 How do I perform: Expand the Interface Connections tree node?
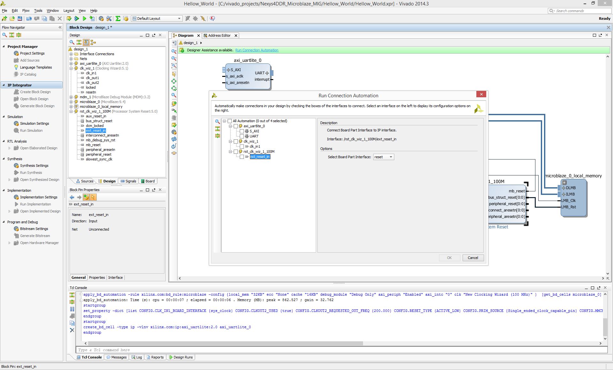pyautogui.click(x=71, y=54)
